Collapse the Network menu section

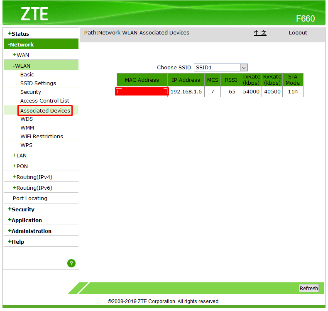[x=21, y=44]
